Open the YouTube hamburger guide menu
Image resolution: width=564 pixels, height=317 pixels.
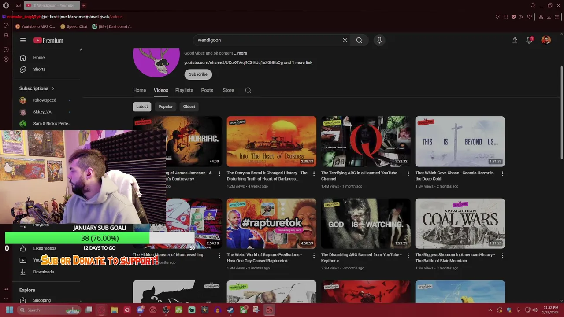click(x=23, y=40)
